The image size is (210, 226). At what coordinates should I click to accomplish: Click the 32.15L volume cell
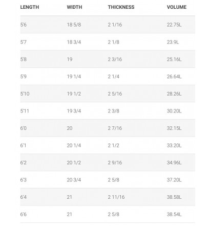[174, 128]
